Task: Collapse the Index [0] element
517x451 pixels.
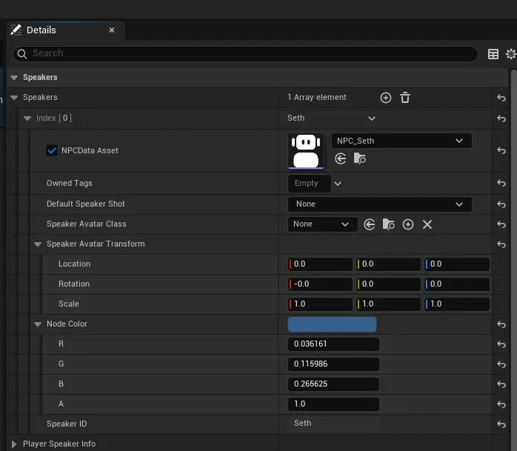Action: click(27, 118)
